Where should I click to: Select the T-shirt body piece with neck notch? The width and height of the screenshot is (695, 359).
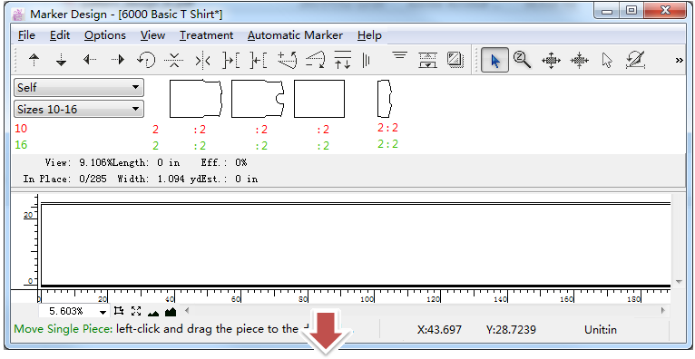pyautogui.click(x=258, y=99)
